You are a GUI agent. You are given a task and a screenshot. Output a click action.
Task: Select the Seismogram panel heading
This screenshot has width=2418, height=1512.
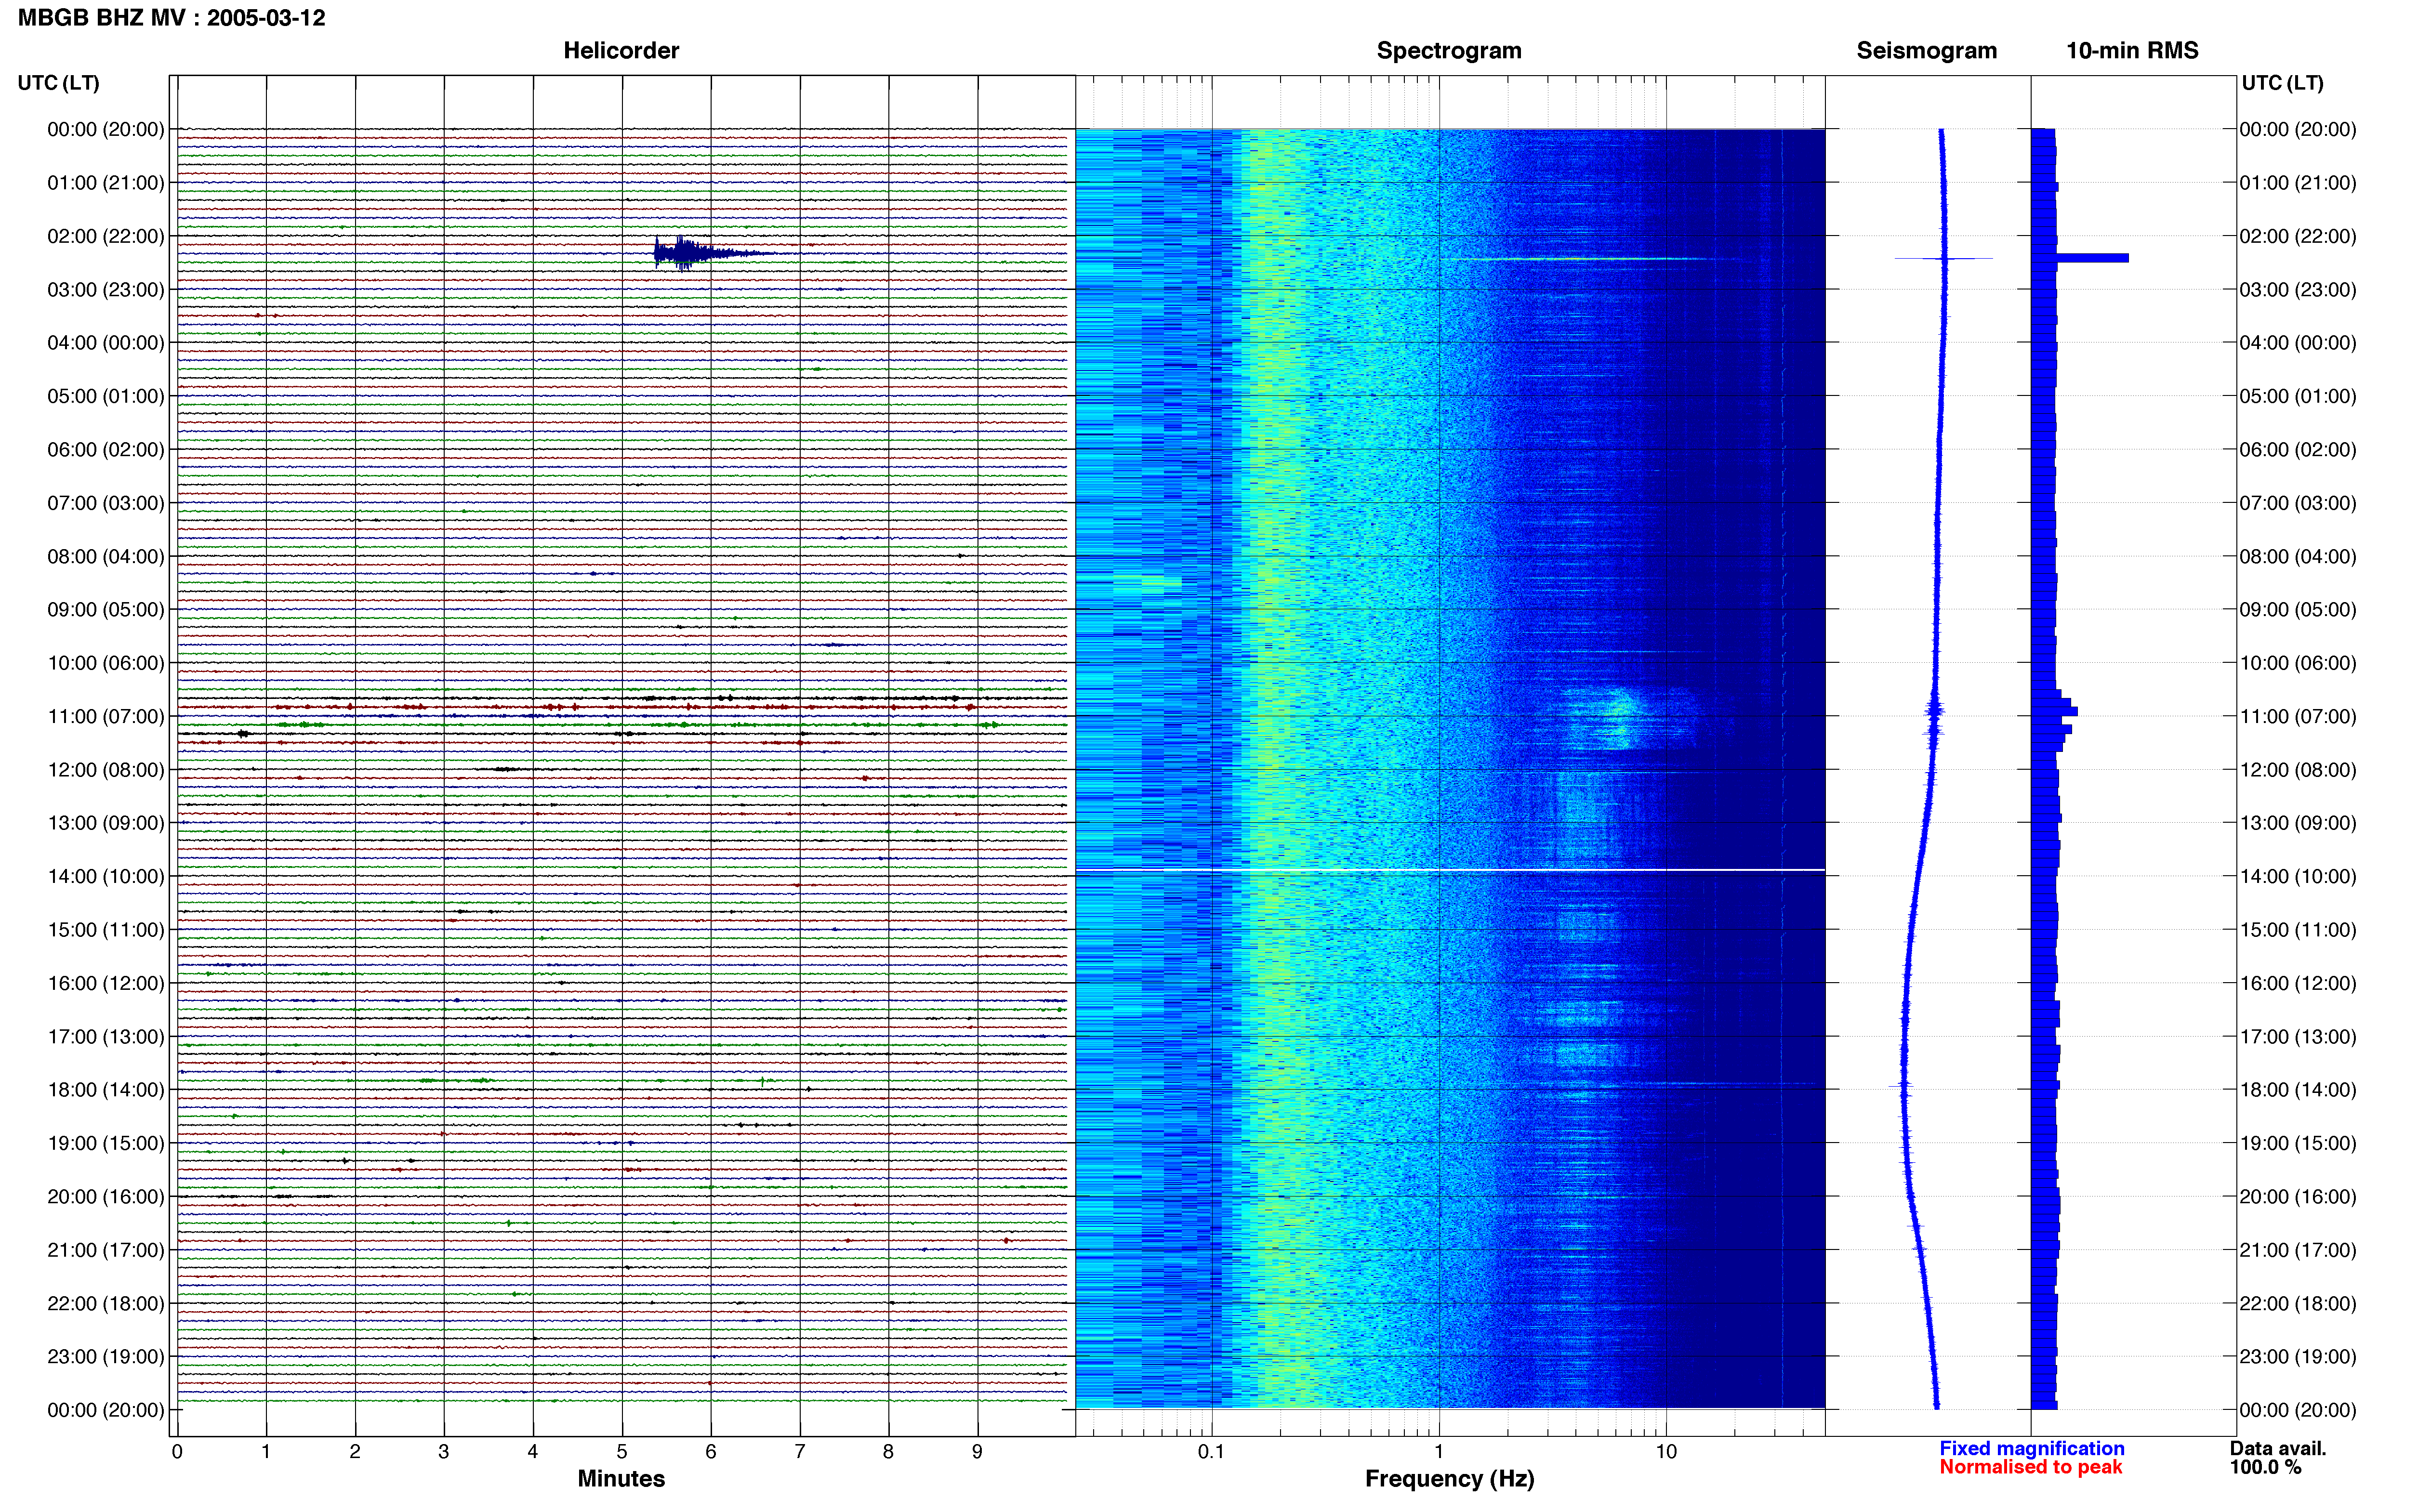point(1926,51)
